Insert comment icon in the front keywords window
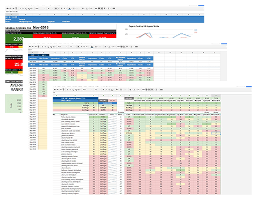257x200 pixels. pyautogui.click(x=146, y=90)
